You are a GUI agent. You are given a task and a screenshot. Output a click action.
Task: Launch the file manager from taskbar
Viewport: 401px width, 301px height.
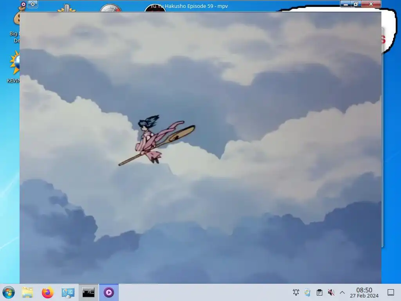(x=27, y=292)
